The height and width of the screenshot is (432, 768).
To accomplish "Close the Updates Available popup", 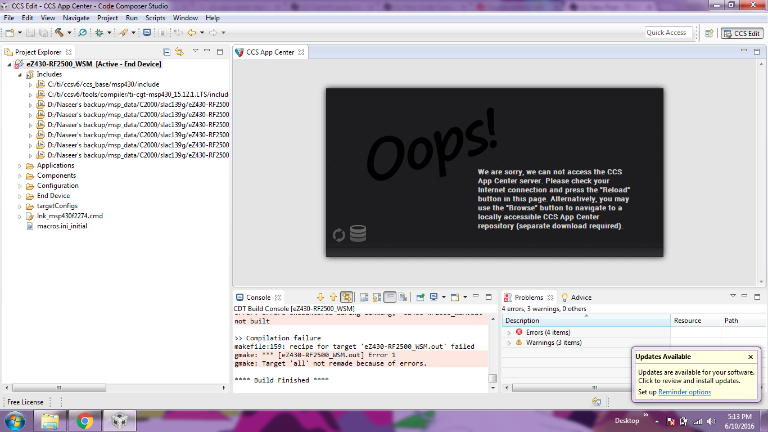I will tap(751, 357).
